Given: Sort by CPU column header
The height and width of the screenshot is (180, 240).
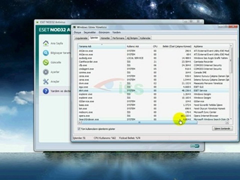Looking at the screenshot, I should point(155,46).
